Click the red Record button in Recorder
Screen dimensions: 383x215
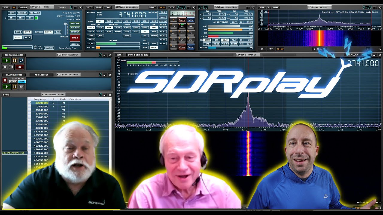pyautogui.click(x=20, y=67)
